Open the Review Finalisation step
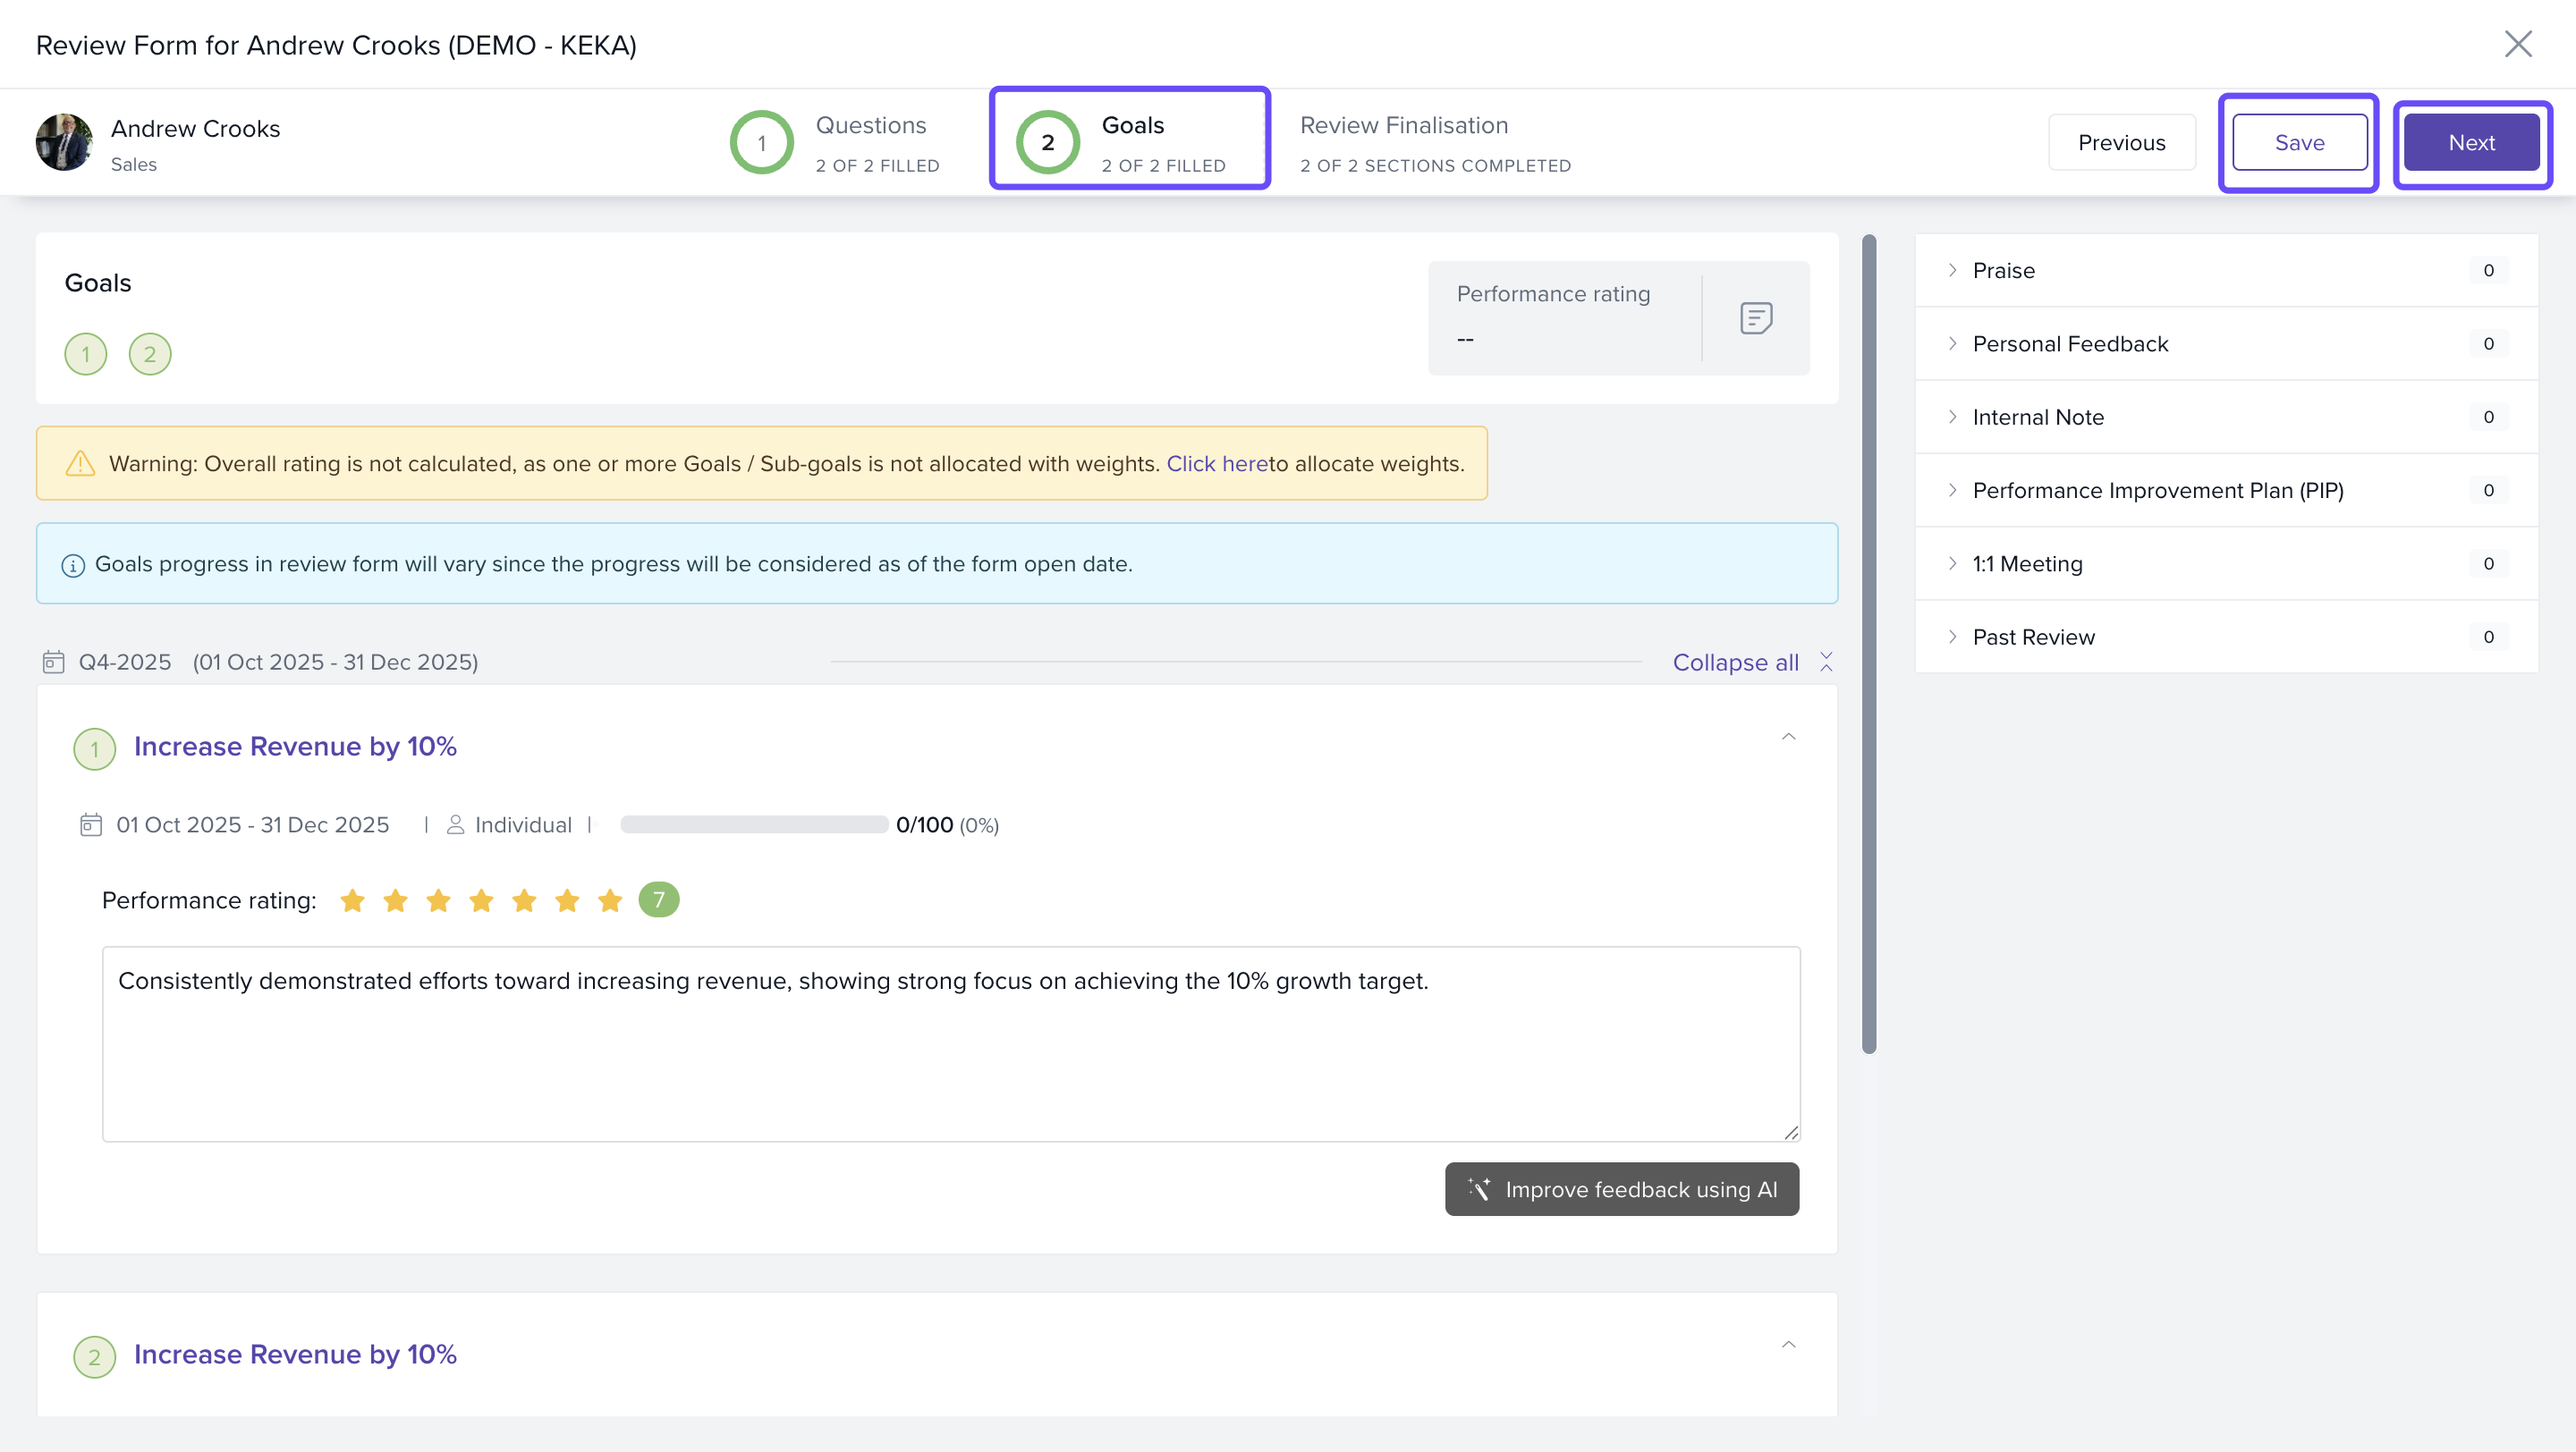Image resolution: width=2576 pixels, height=1452 pixels. click(1434, 142)
